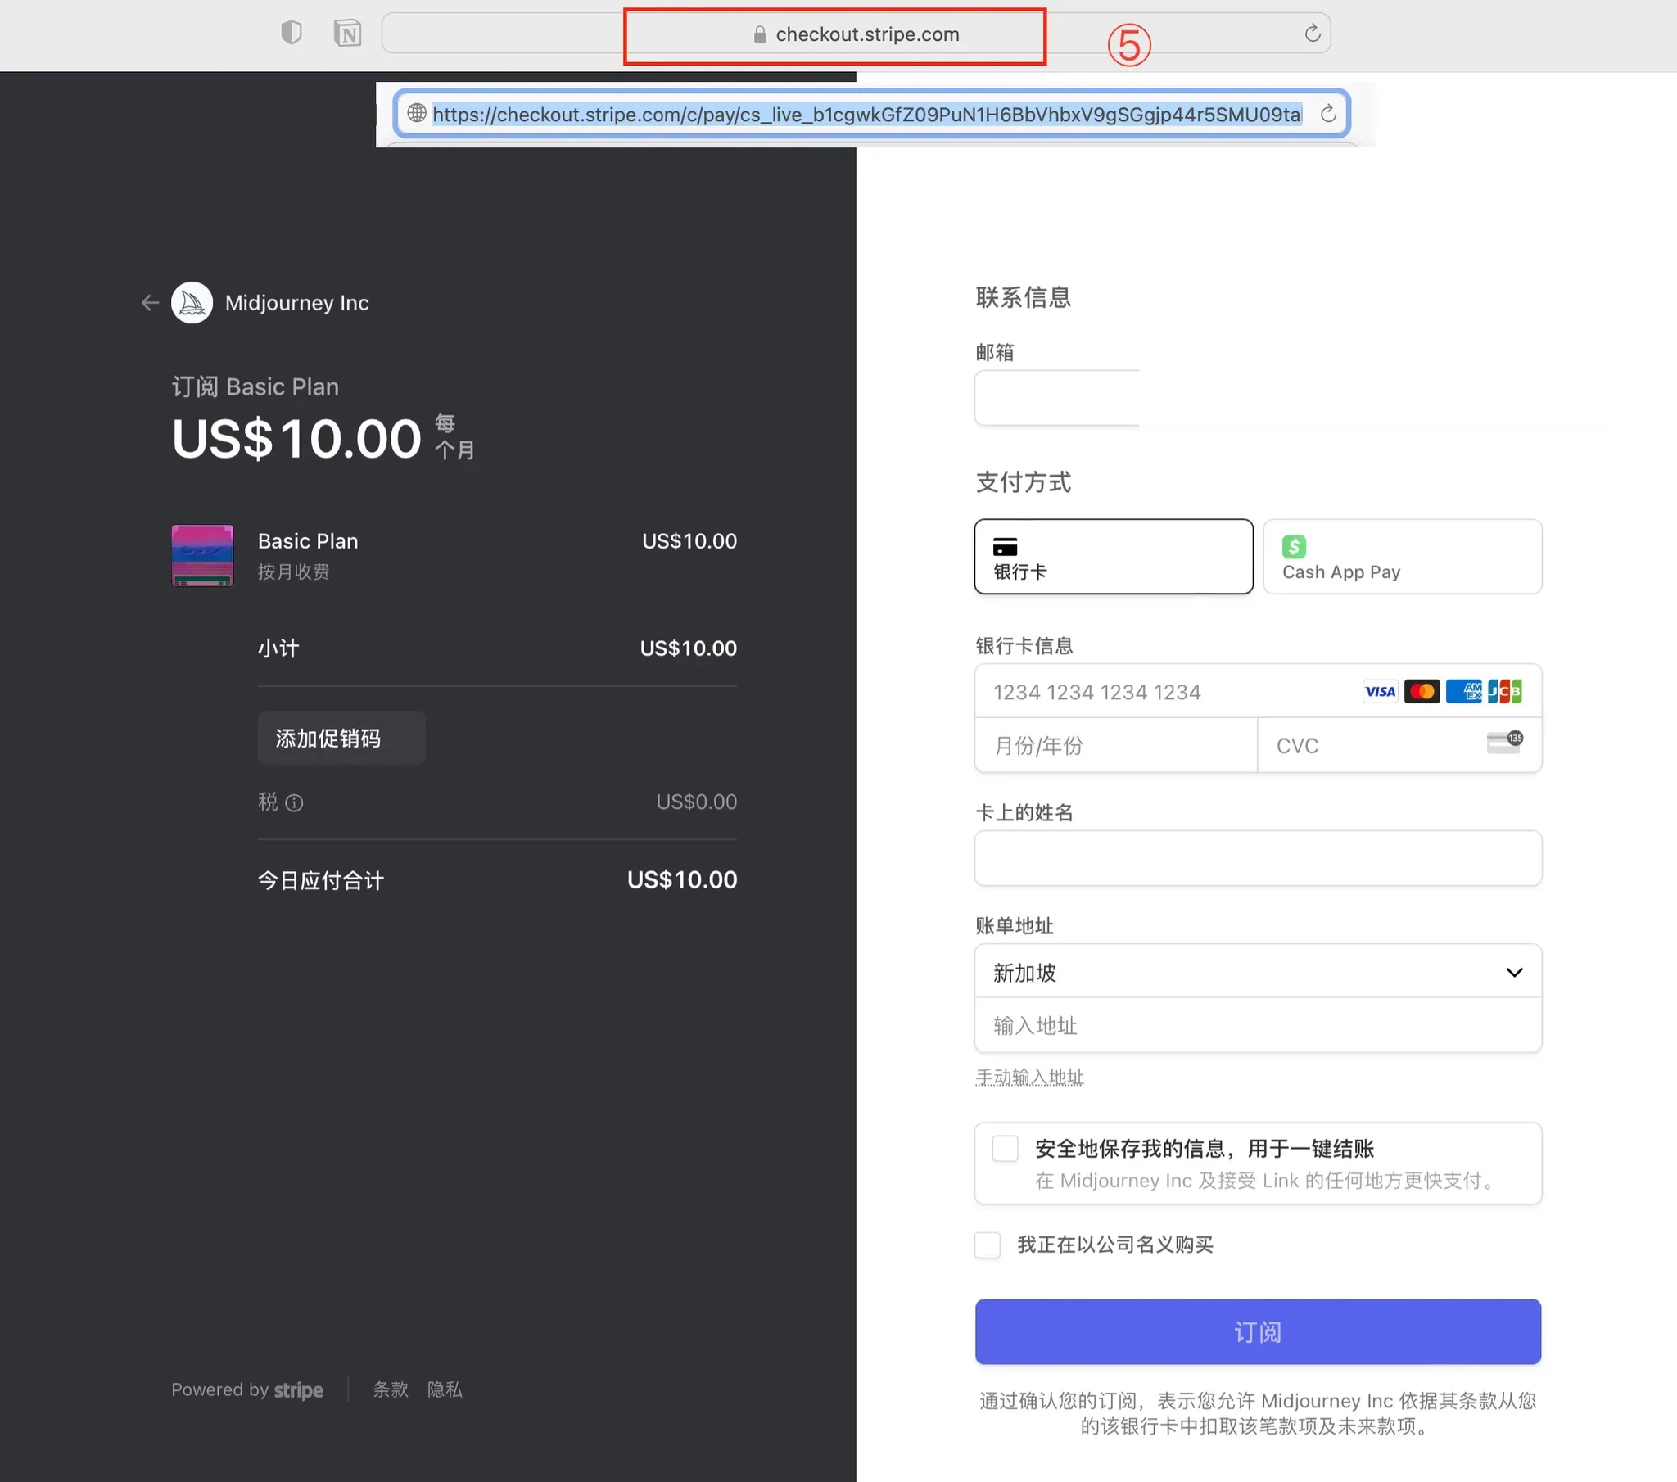This screenshot has width=1677, height=1482.
Task: Click the tax info icon next to 税
Action: click(x=296, y=802)
